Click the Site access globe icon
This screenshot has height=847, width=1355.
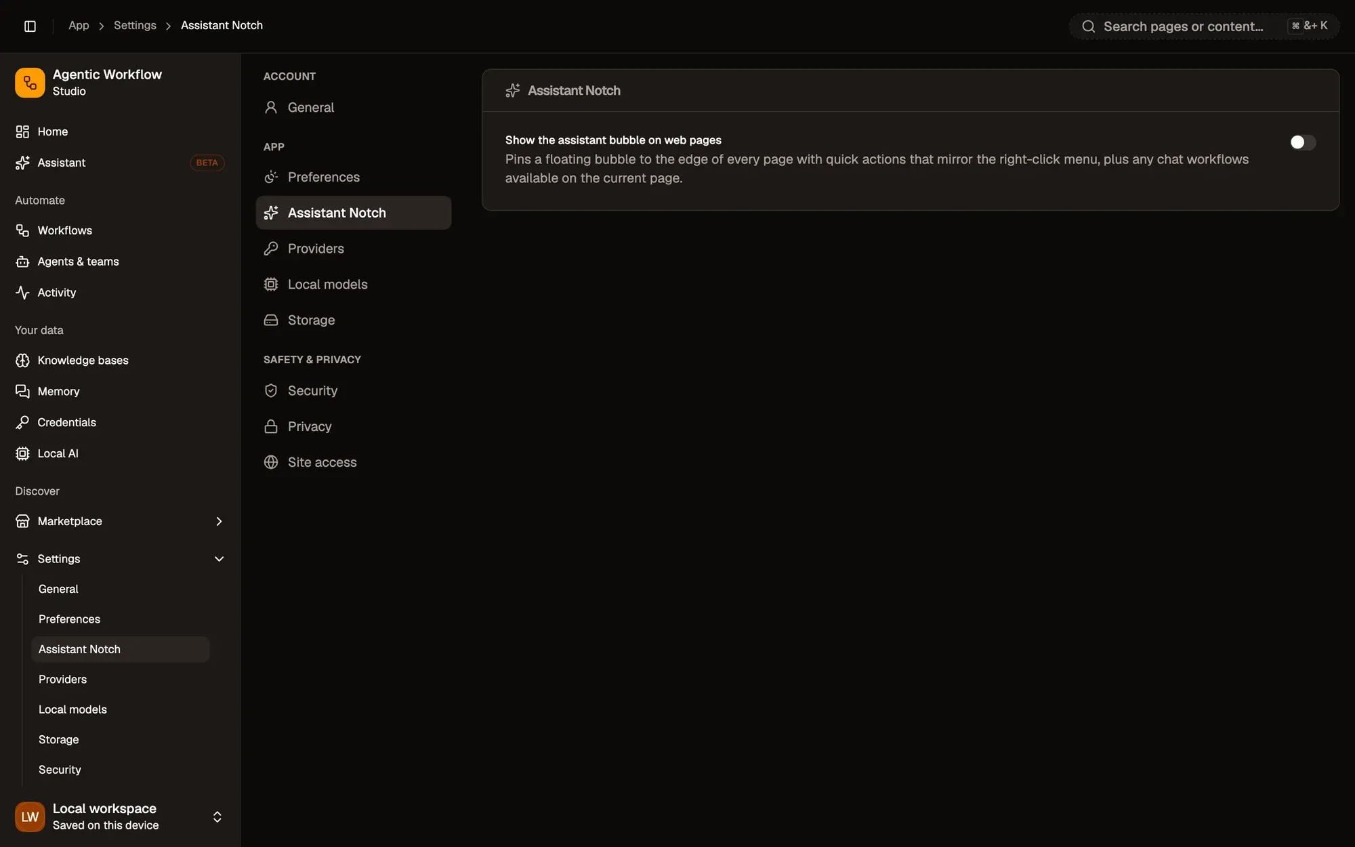(271, 462)
